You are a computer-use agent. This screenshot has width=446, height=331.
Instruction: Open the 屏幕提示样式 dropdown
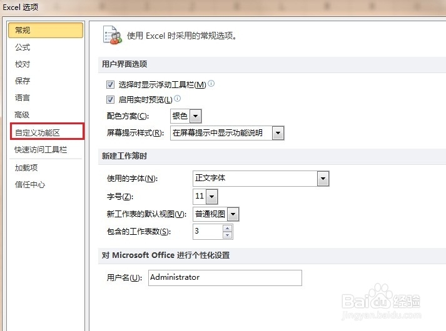[278, 133]
